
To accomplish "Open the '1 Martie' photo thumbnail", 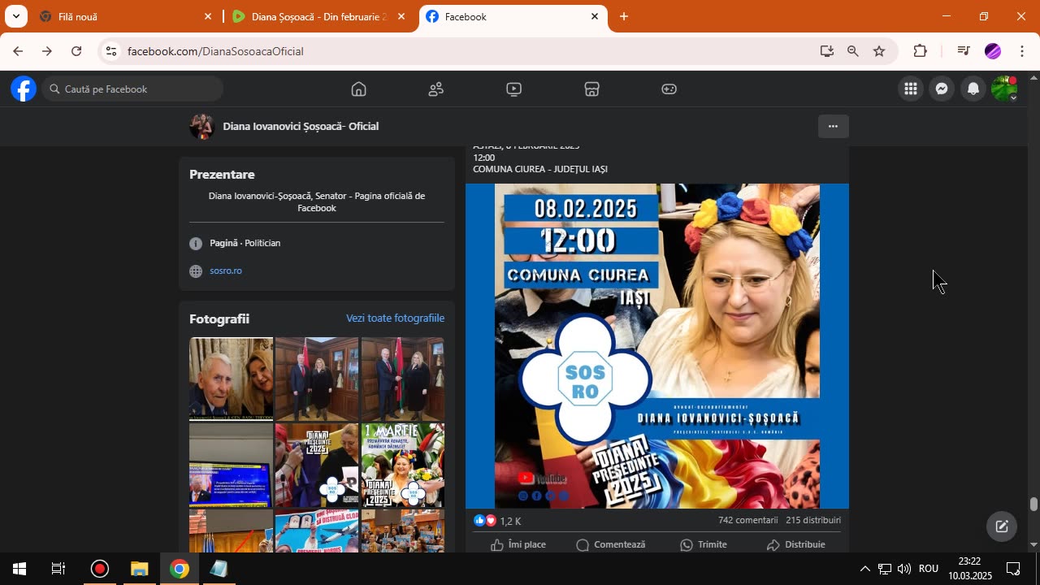I will pyautogui.click(x=403, y=465).
